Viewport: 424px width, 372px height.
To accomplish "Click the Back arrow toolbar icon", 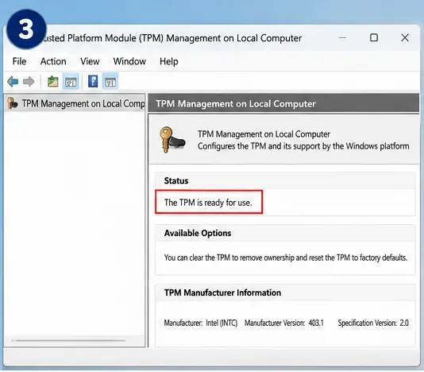I will click(13, 81).
